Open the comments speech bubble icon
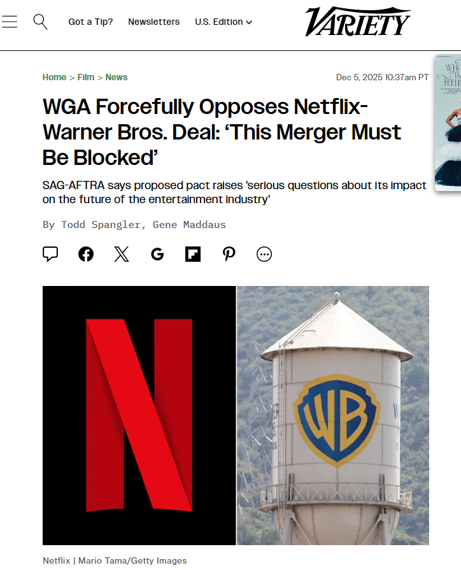Image resolution: width=461 pixels, height=570 pixels. [x=50, y=253]
